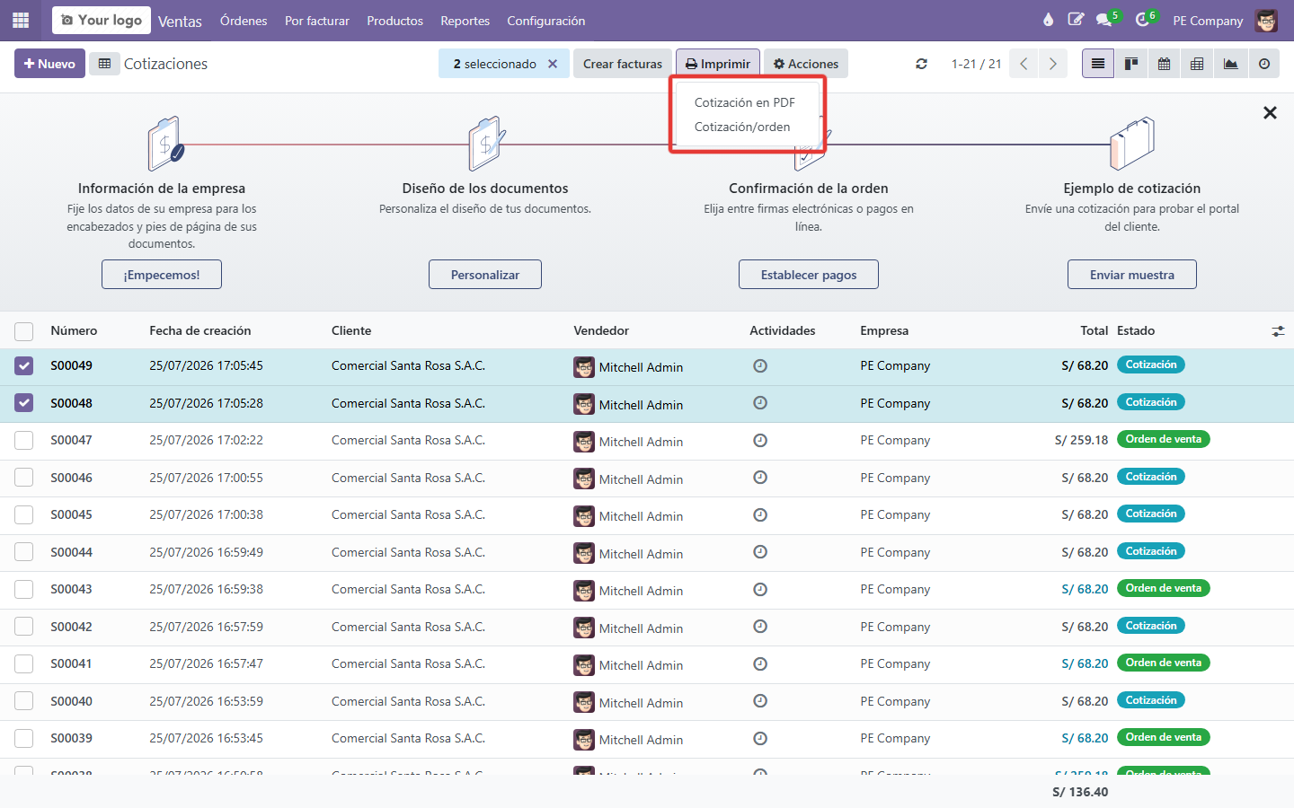Open optional columns settings toggle
The image size is (1294, 808).
[x=1278, y=331]
